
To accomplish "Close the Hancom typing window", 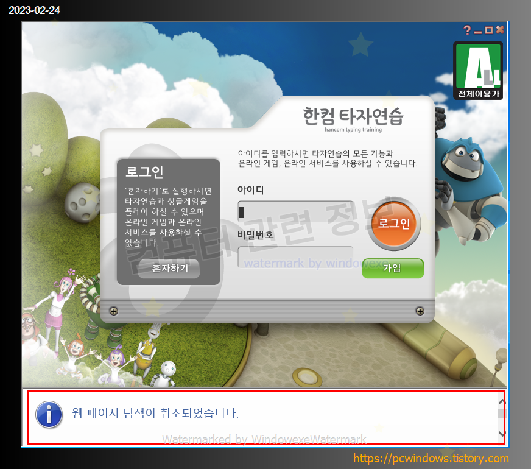I will pyautogui.click(x=500, y=30).
